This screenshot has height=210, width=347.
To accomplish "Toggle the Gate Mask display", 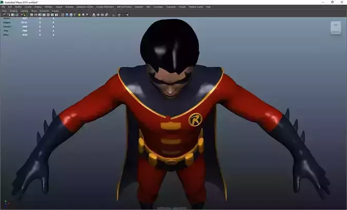I will coord(44,15).
